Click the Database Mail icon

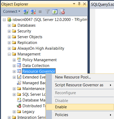(19, 100)
